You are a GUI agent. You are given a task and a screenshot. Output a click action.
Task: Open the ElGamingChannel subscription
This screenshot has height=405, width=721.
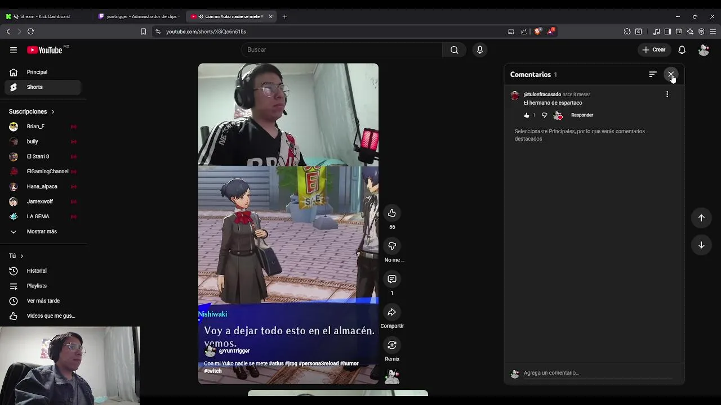pyautogui.click(x=44, y=172)
